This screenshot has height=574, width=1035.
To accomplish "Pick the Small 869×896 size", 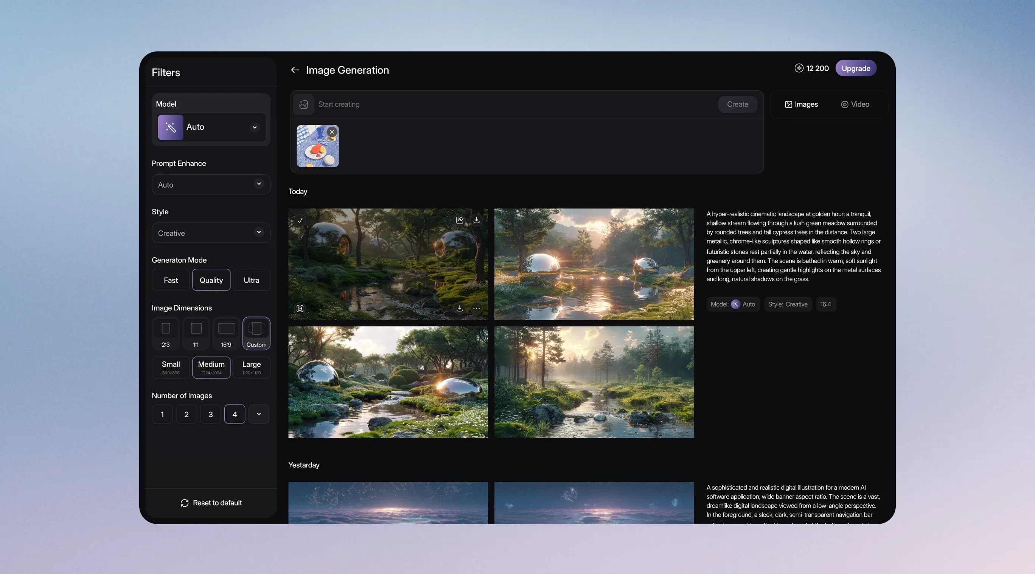I will tap(171, 368).
